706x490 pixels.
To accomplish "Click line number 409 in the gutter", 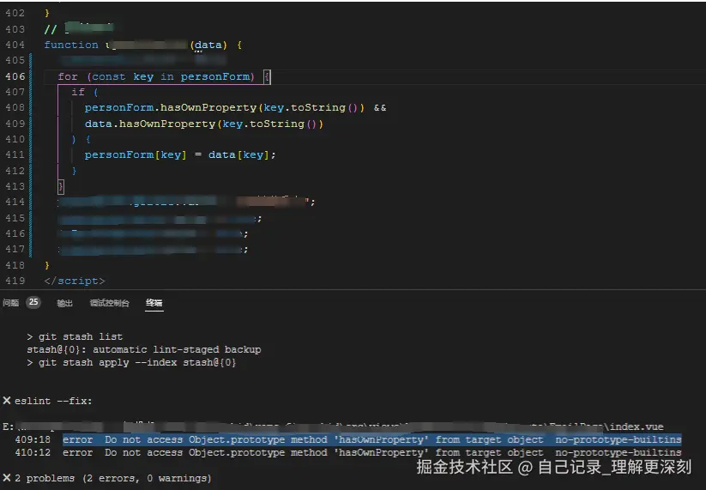I will click(15, 124).
